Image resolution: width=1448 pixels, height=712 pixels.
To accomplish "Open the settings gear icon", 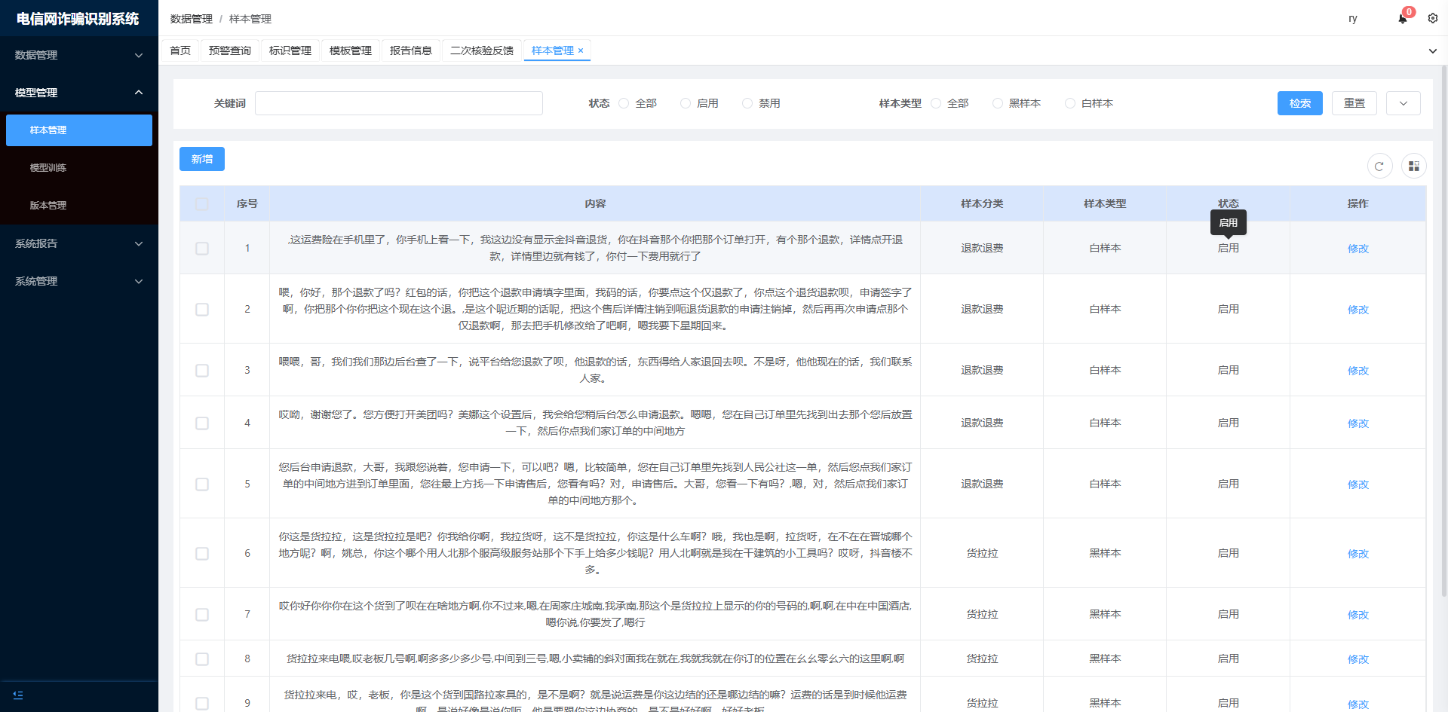I will click(1432, 18).
